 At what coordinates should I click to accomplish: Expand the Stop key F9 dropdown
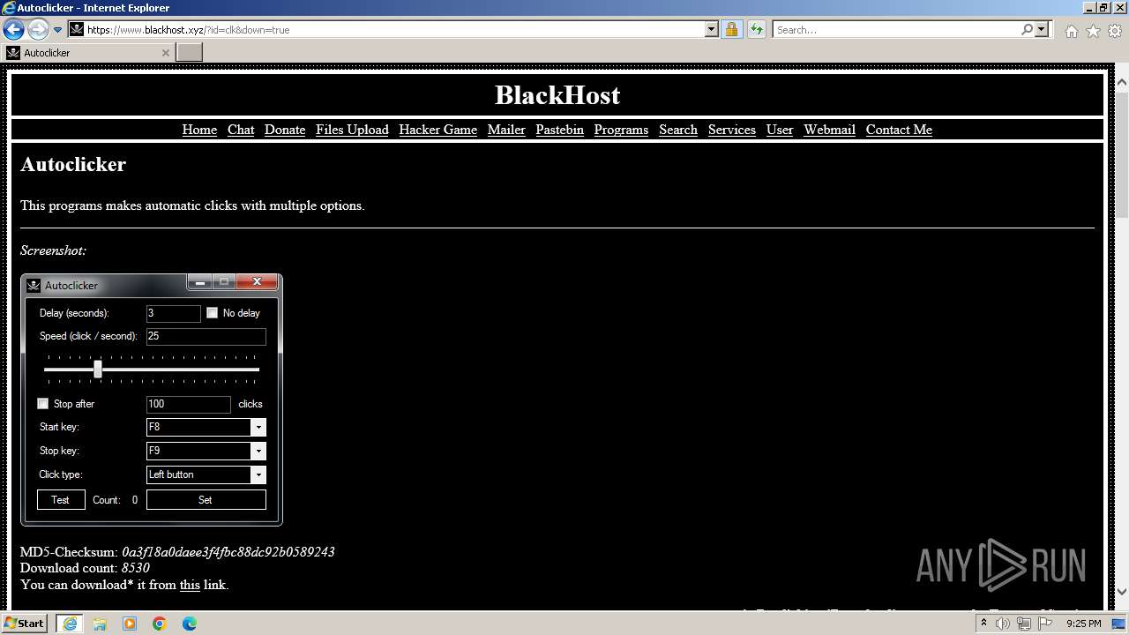[x=258, y=451]
